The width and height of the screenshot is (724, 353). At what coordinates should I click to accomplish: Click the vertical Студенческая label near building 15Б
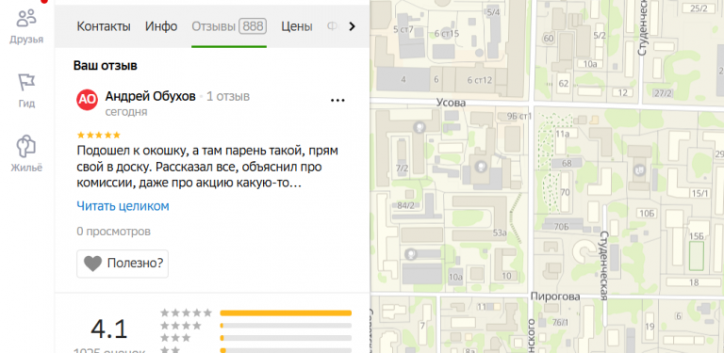pos(604,265)
